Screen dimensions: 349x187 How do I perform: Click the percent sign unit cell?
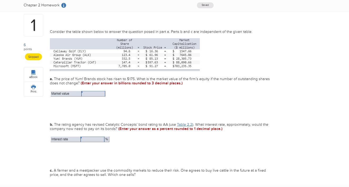[x=107, y=139]
